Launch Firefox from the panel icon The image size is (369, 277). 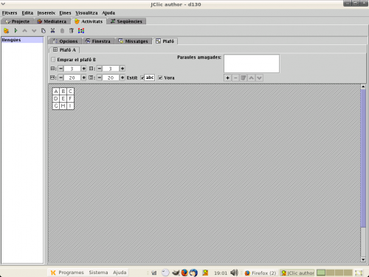184,273
